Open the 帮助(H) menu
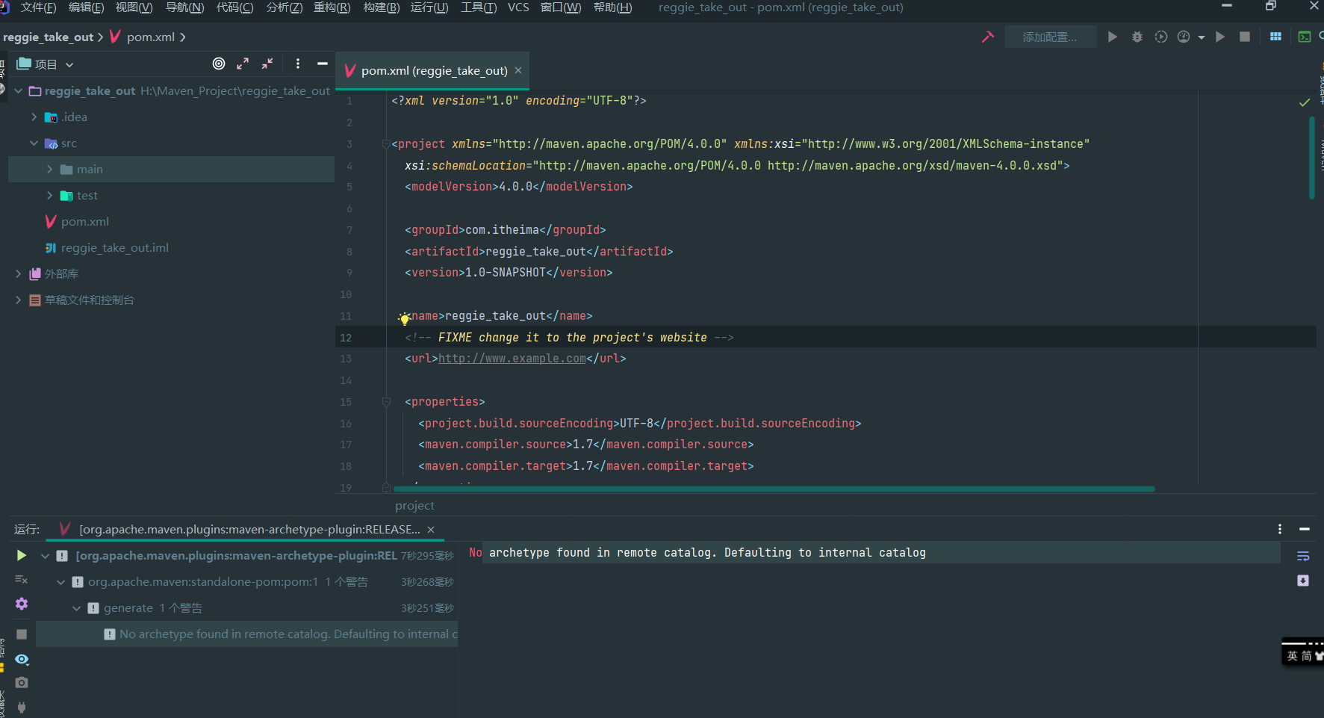Screen dimensions: 1324x718 (612, 7)
